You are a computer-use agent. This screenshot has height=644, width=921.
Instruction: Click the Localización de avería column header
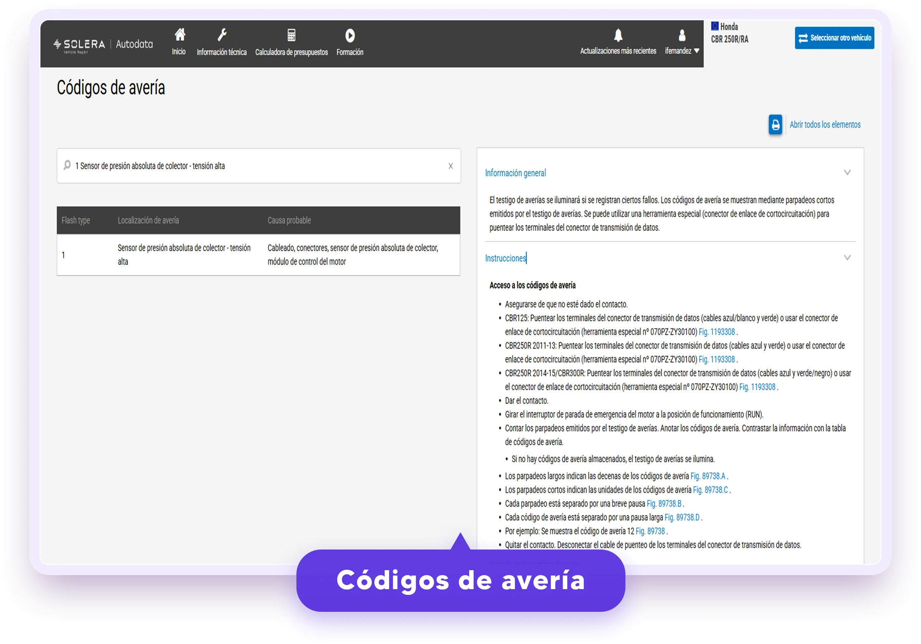[x=148, y=220]
